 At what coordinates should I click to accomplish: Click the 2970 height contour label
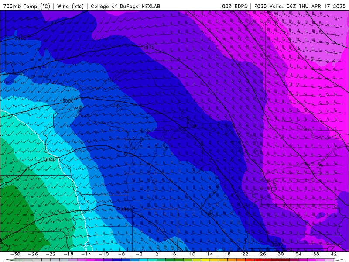[148, 48]
